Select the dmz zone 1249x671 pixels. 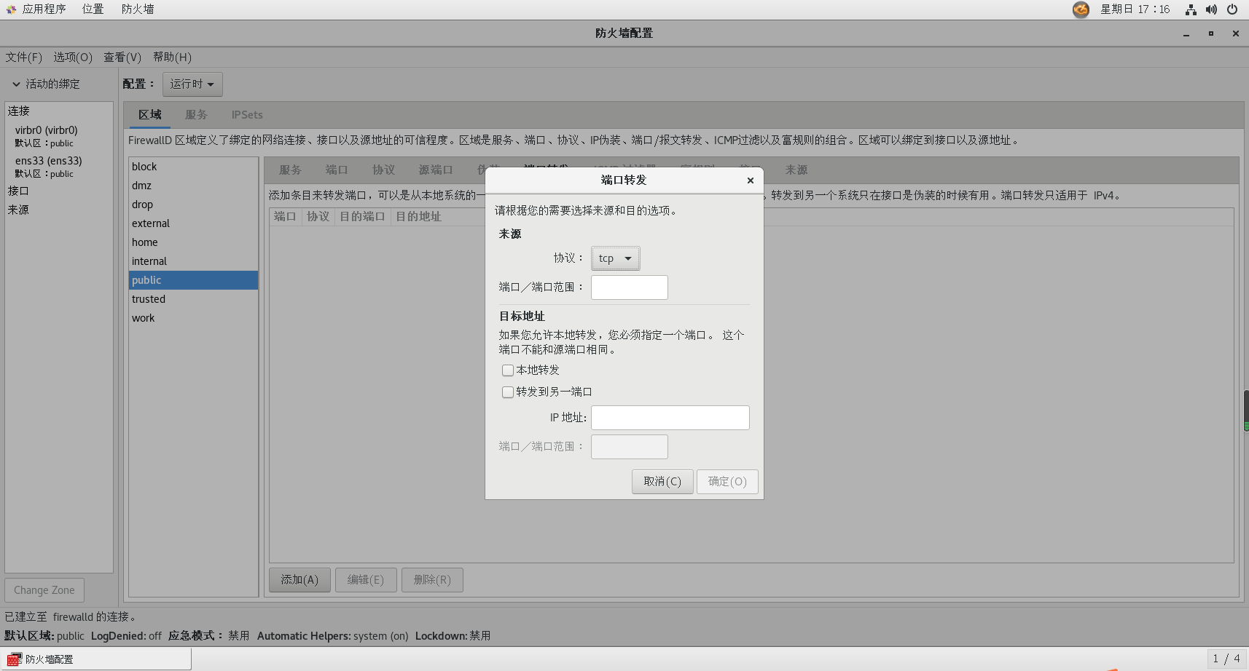click(x=193, y=186)
